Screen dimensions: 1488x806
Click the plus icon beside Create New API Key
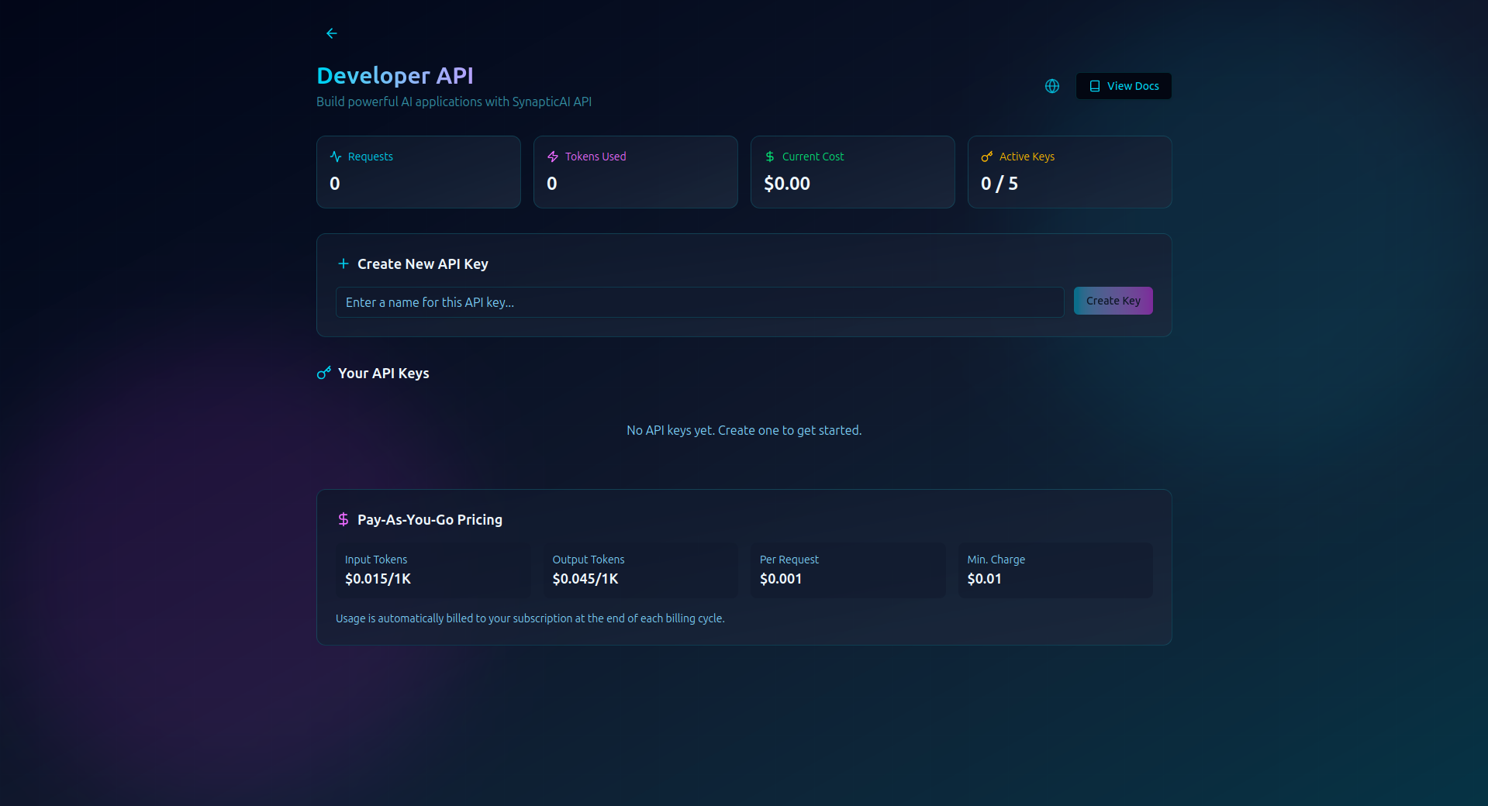pos(342,263)
